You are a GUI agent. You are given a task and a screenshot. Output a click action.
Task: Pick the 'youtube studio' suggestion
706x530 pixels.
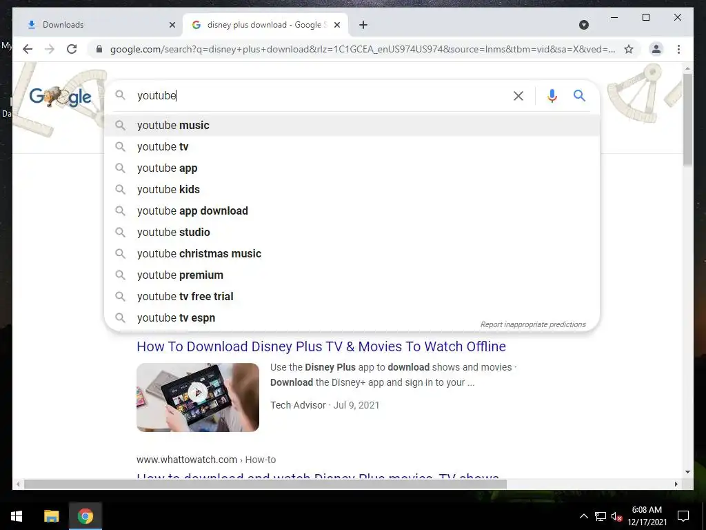tap(352, 232)
